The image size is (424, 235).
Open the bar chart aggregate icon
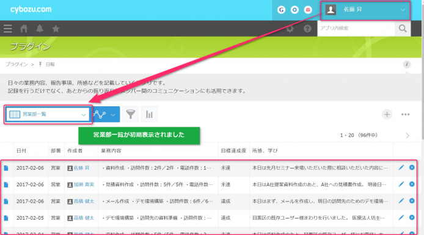point(149,114)
